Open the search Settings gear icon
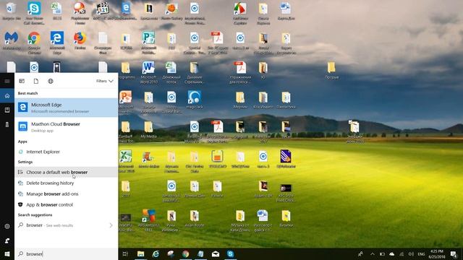 coord(7,226)
